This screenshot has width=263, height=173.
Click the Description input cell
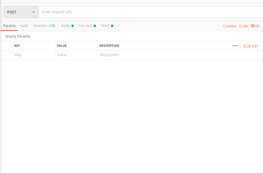click(180, 55)
